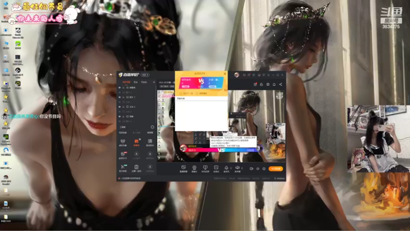Screen dimensions: 410x231
Task: Lock the 文本 2 source
Action: click(124, 107)
